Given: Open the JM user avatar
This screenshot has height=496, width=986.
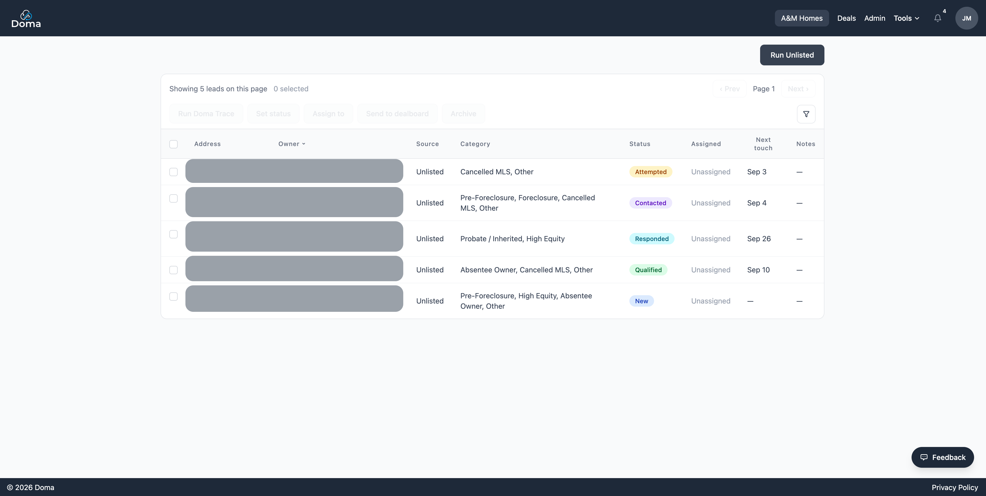Looking at the screenshot, I should click(967, 18).
